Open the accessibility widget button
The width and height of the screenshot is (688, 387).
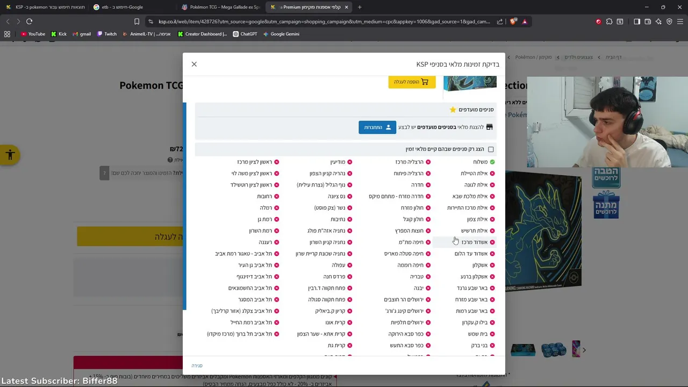(10, 155)
